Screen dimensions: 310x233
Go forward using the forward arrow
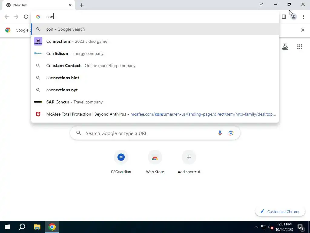click(16, 17)
